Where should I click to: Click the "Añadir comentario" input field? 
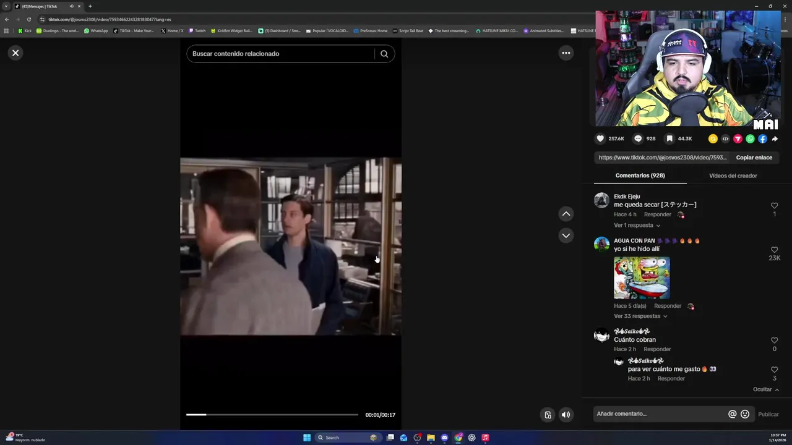pyautogui.click(x=660, y=414)
